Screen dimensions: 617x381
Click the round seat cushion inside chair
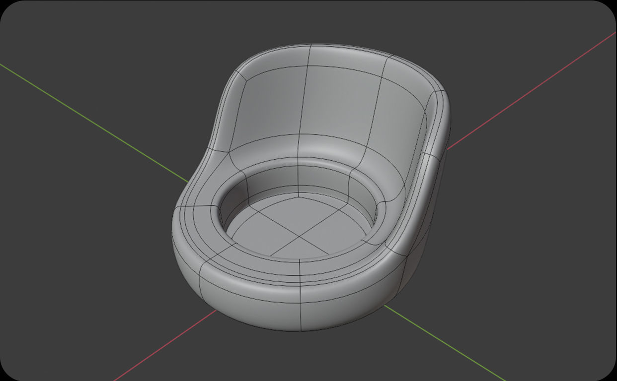click(300, 226)
